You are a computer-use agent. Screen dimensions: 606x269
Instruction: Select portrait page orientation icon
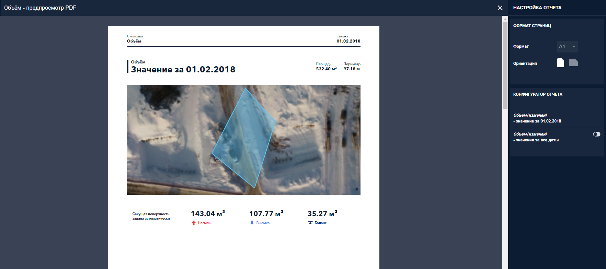point(560,63)
